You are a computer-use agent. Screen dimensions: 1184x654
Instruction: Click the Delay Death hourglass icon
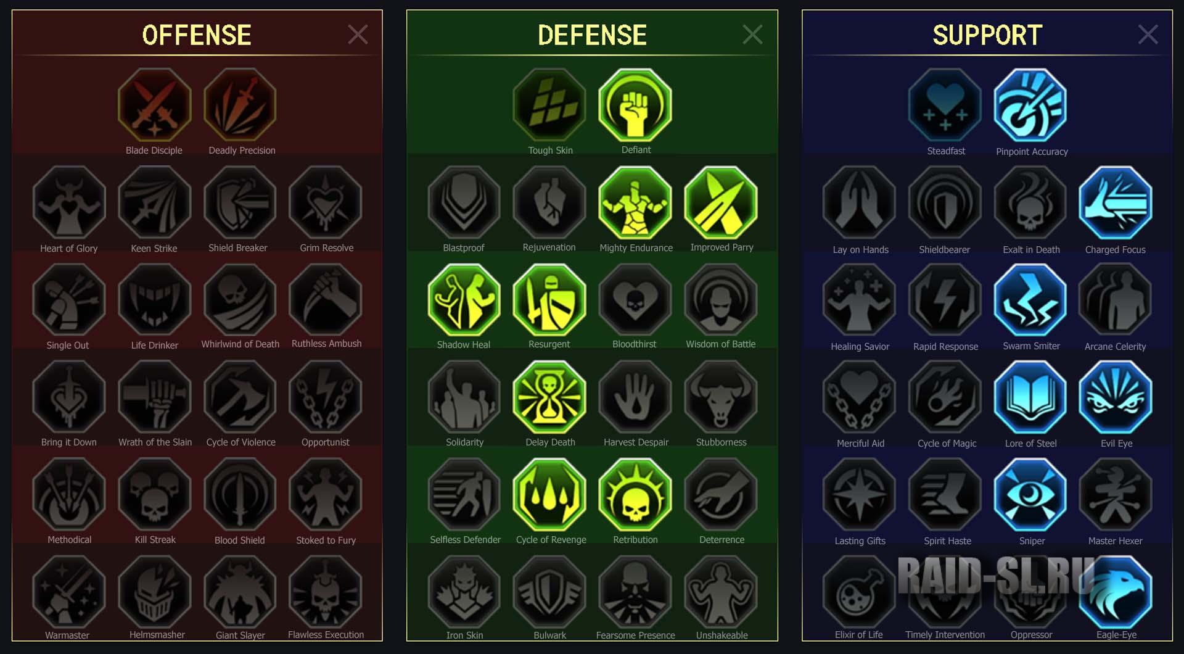click(x=549, y=397)
